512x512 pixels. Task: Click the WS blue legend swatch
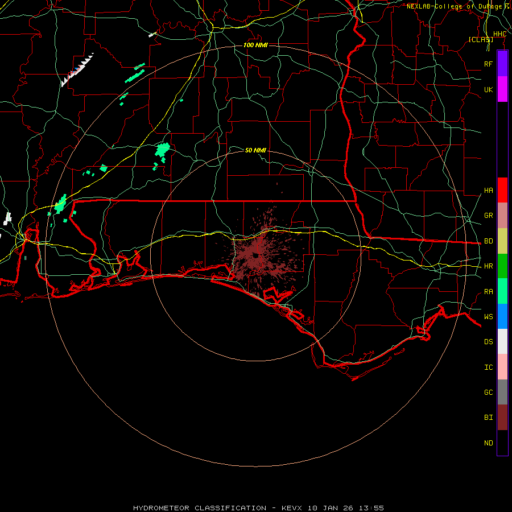[502, 316]
